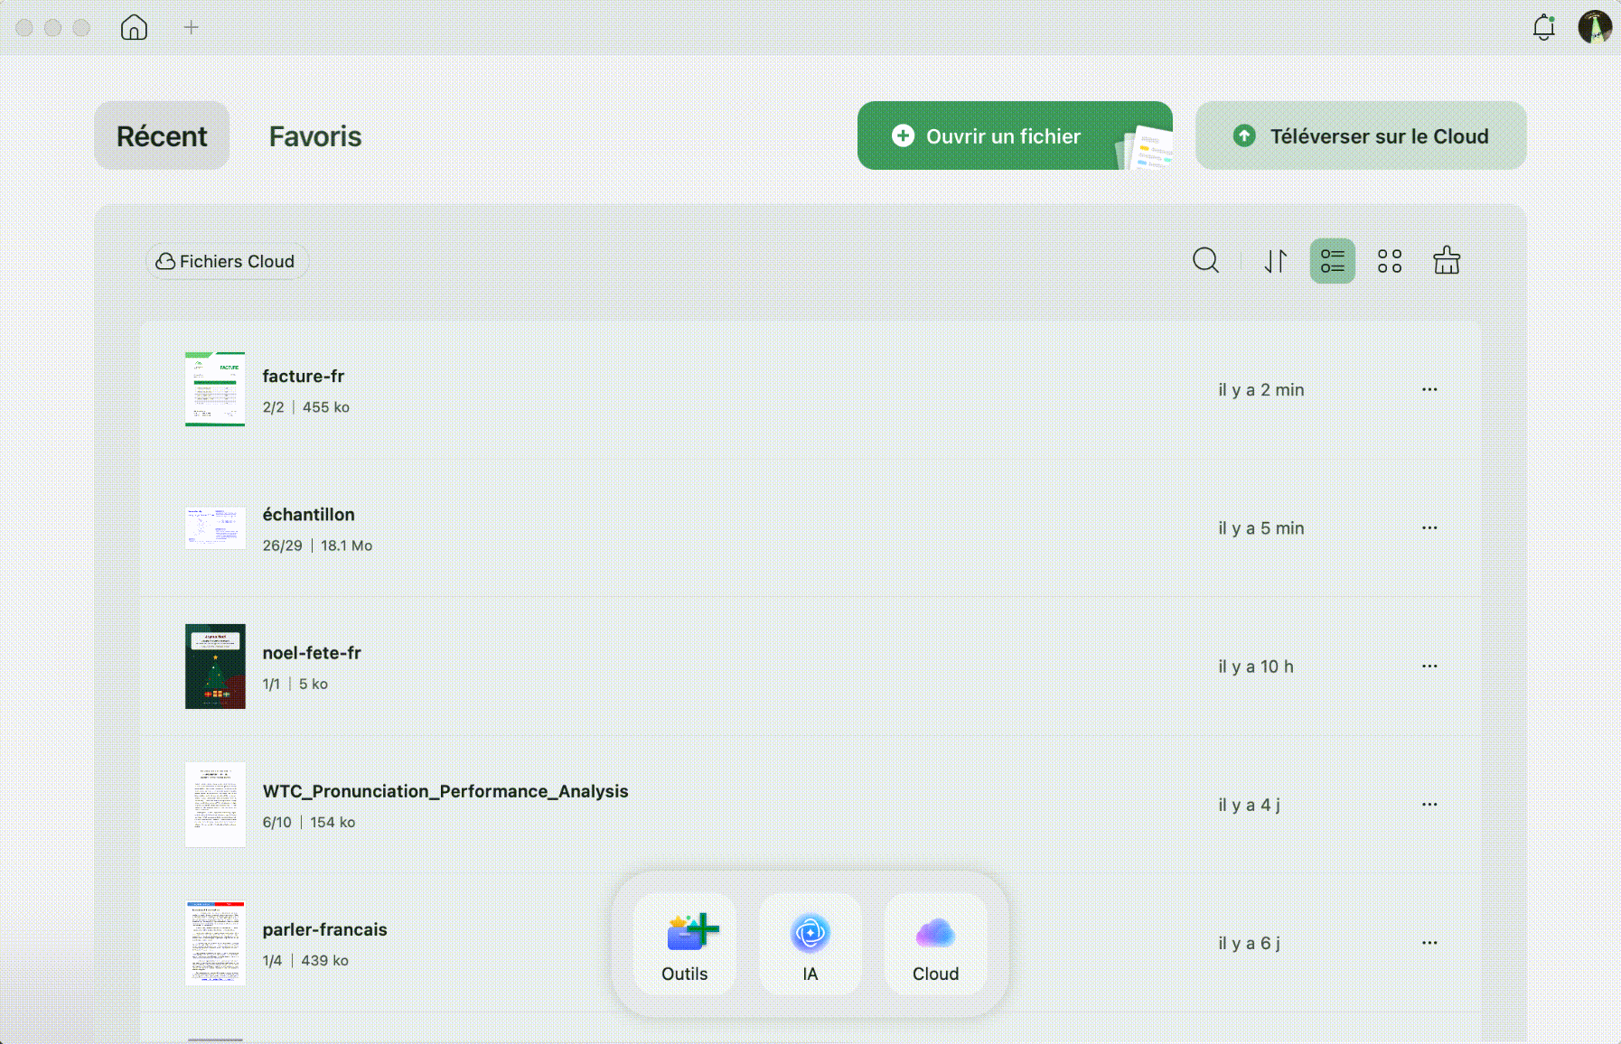Image resolution: width=1621 pixels, height=1044 pixels.
Task: Select the échantillon file name
Action: [x=309, y=514]
